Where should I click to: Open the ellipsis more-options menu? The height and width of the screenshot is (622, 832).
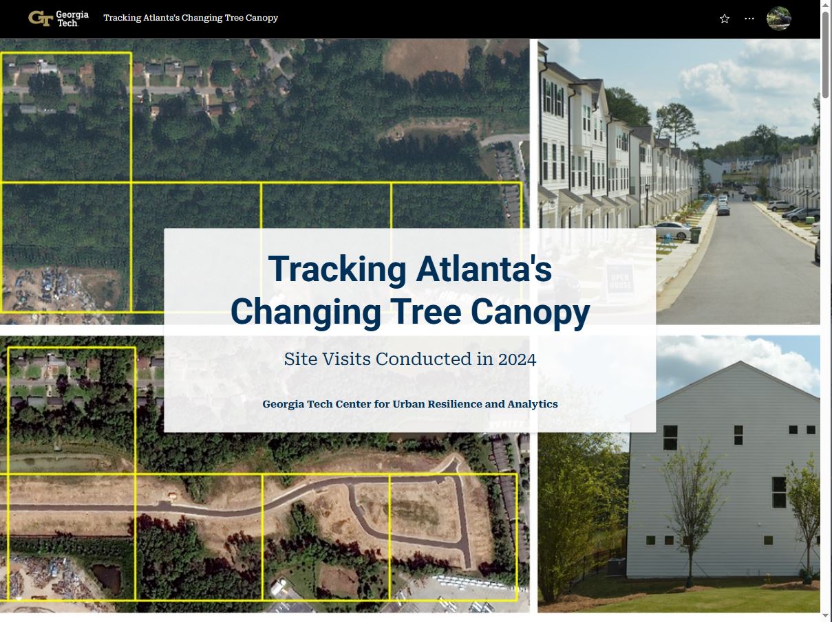point(749,19)
